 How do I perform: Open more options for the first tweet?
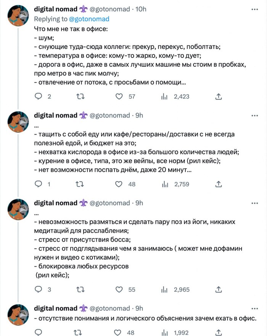(x=255, y=10)
